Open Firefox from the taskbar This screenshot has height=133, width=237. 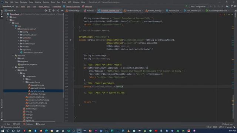[41, 131]
